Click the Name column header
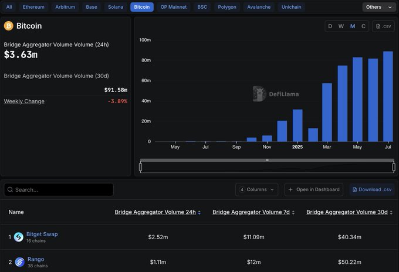The image size is (399, 272). pos(16,212)
